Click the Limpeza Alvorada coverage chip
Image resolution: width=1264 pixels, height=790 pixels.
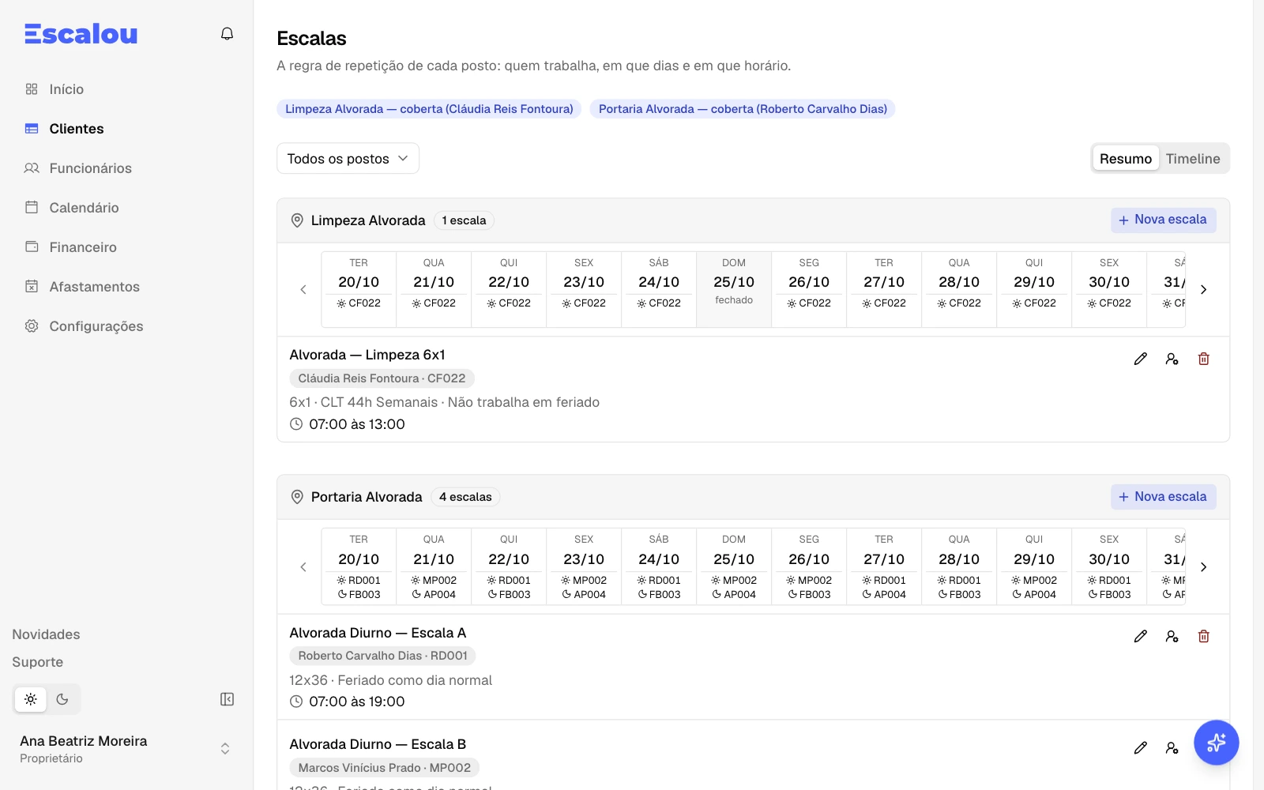click(429, 109)
